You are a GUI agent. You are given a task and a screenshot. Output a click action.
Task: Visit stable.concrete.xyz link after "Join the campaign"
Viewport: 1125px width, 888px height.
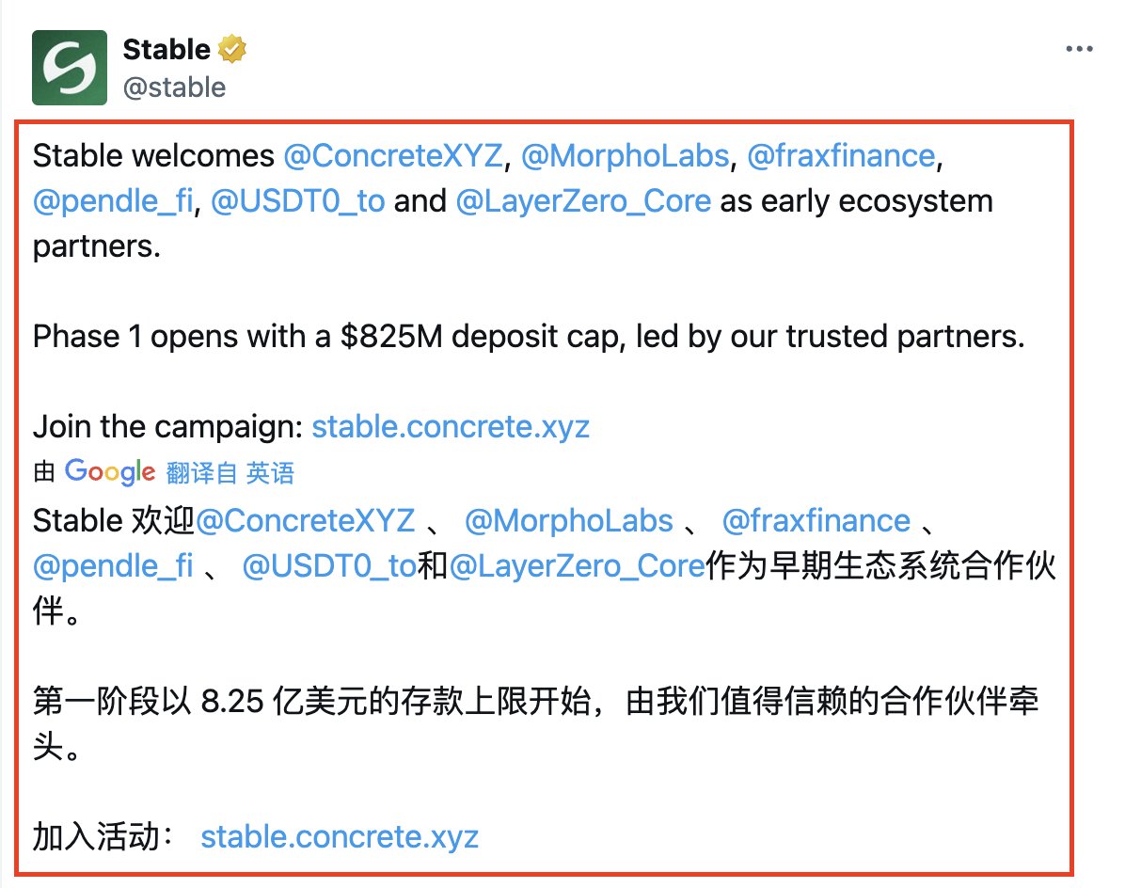451,427
